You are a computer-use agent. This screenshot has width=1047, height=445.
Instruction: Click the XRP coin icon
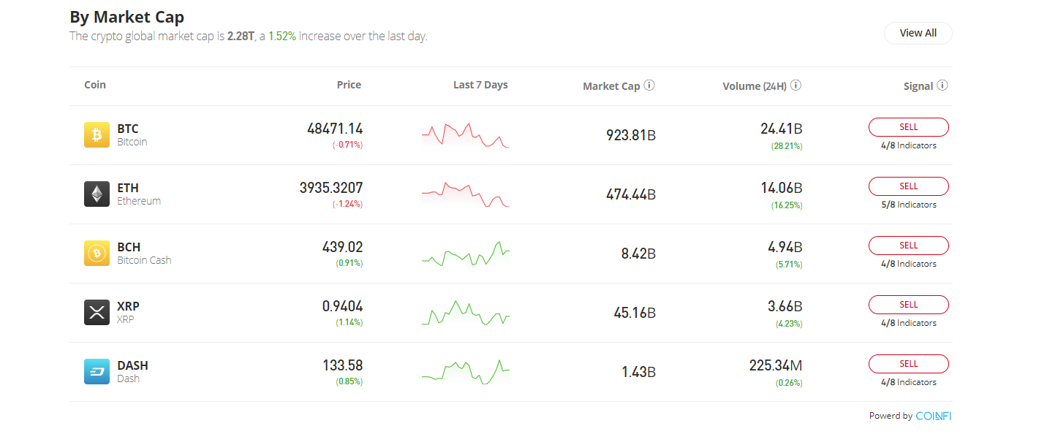[97, 313]
